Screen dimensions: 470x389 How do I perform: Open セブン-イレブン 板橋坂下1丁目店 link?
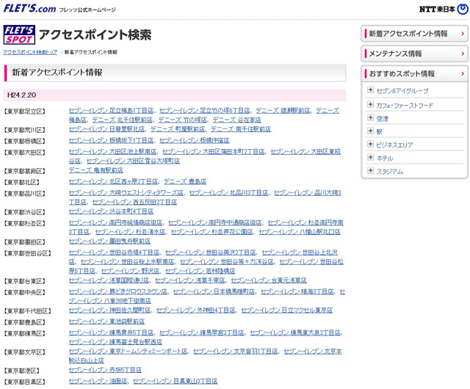tap(111, 141)
